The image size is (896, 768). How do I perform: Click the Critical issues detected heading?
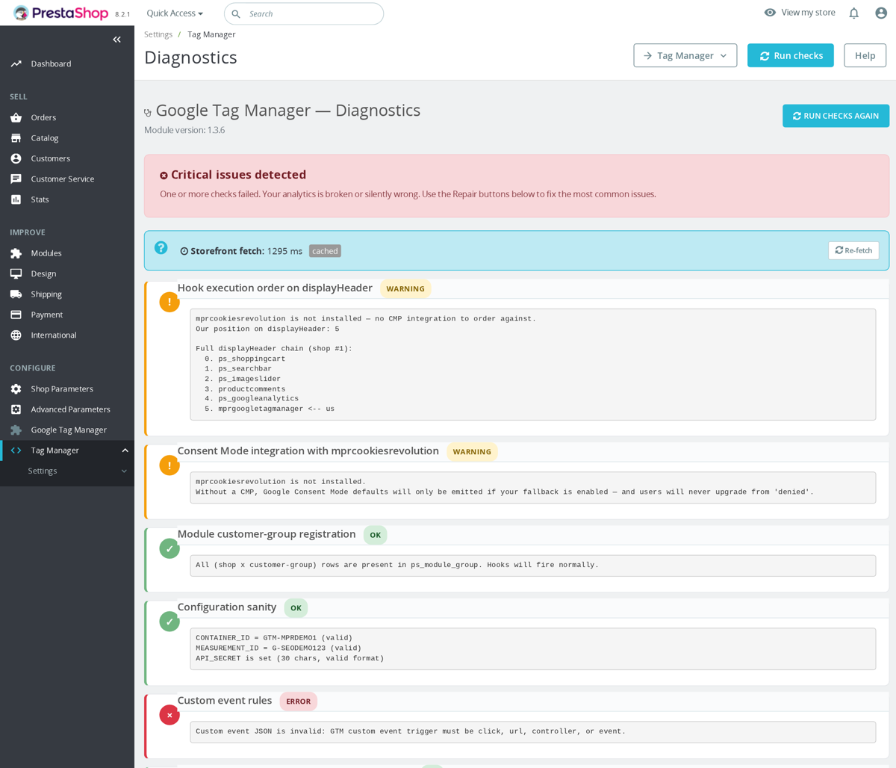(238, 174)
